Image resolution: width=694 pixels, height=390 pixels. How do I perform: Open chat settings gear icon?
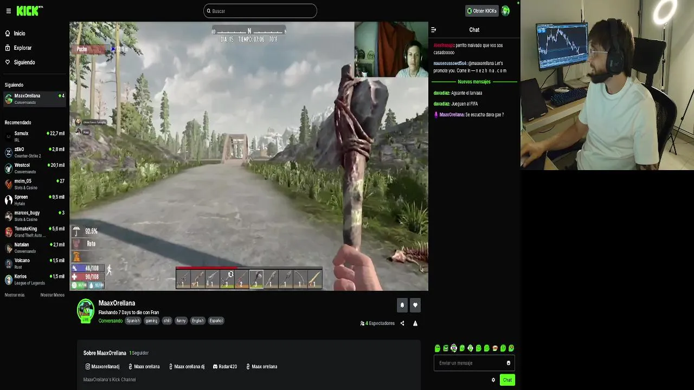(x=493, y=380)
